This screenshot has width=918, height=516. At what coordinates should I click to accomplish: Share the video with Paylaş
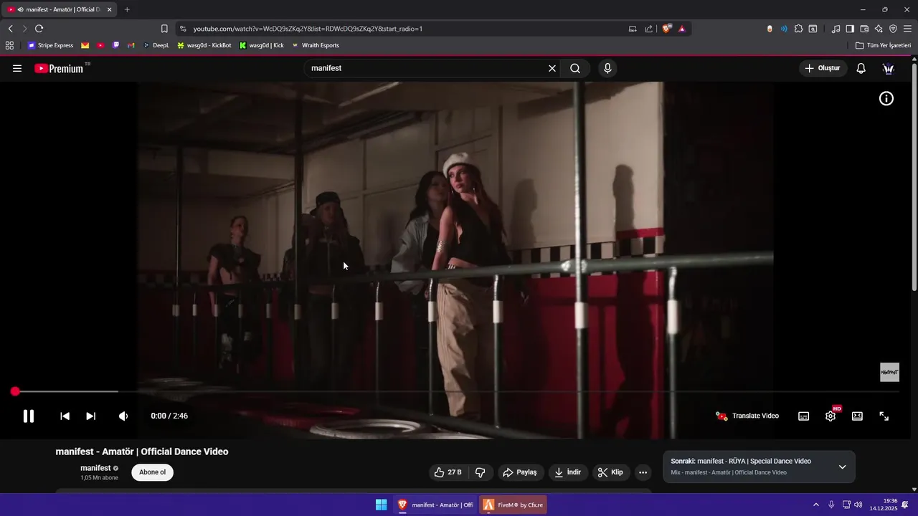coord(520,472)
